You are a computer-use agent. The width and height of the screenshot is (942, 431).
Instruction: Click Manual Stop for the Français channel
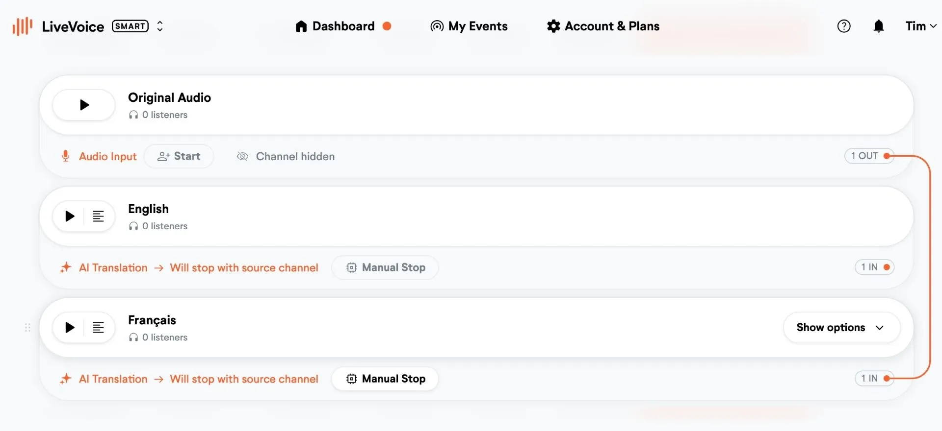click(385, 379)
